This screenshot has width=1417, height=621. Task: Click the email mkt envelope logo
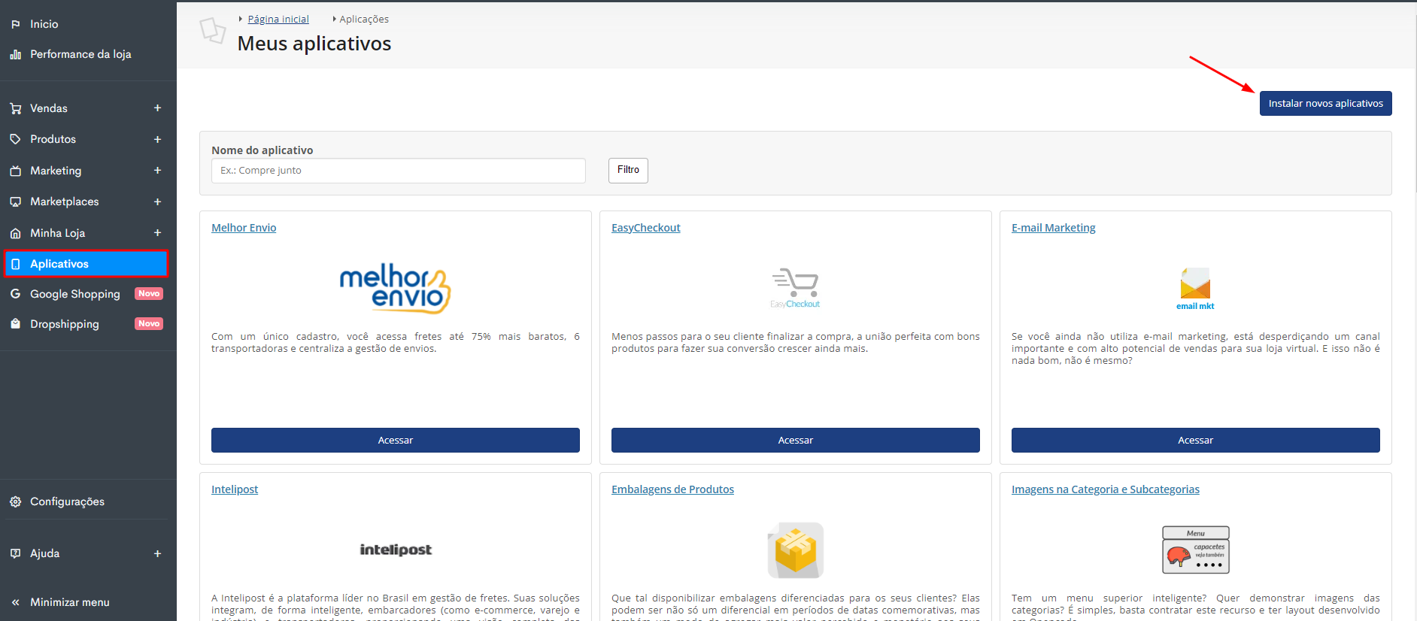point(1195,289)
